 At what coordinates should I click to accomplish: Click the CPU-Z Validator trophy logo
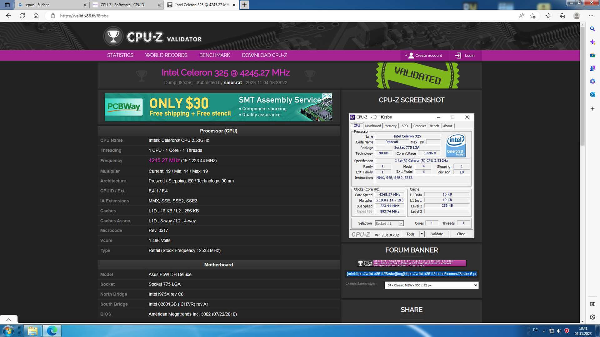click(113, 37)
